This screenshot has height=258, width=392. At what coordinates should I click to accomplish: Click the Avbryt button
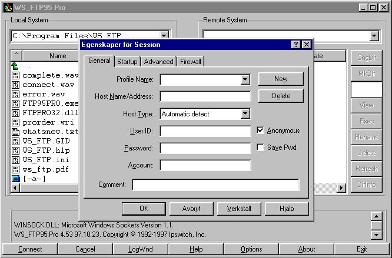(x=191, y=209)
